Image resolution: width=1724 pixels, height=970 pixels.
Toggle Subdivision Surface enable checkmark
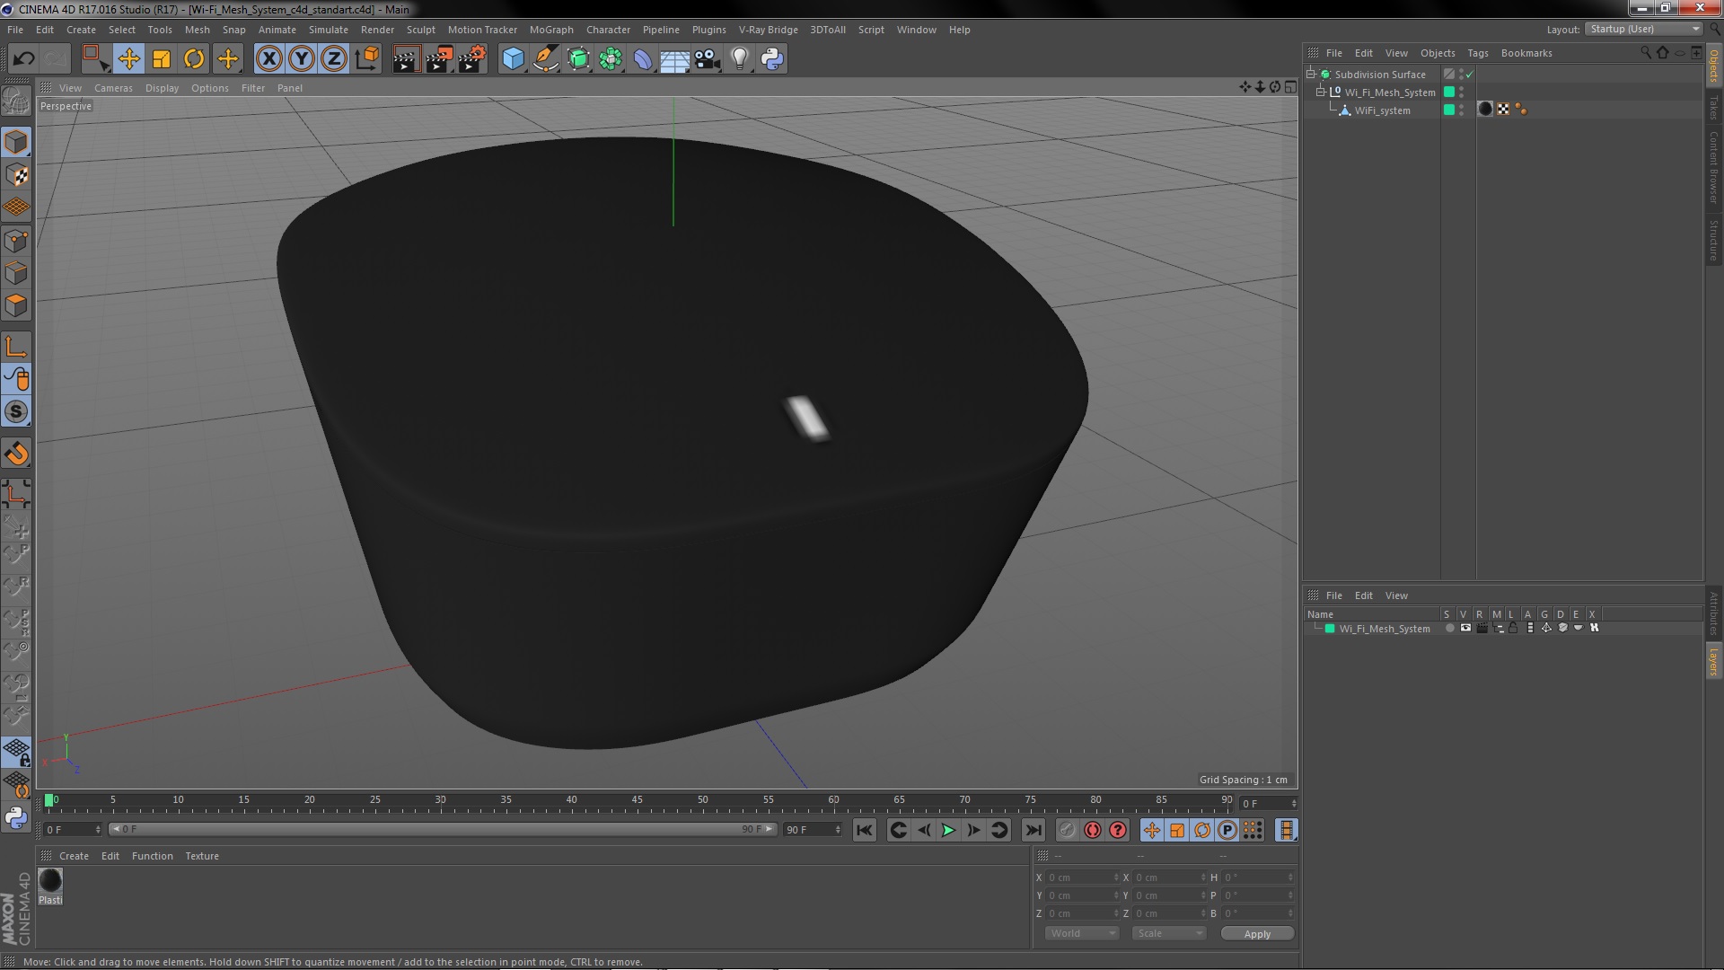pyautogui.click(x=1470, y=75)
